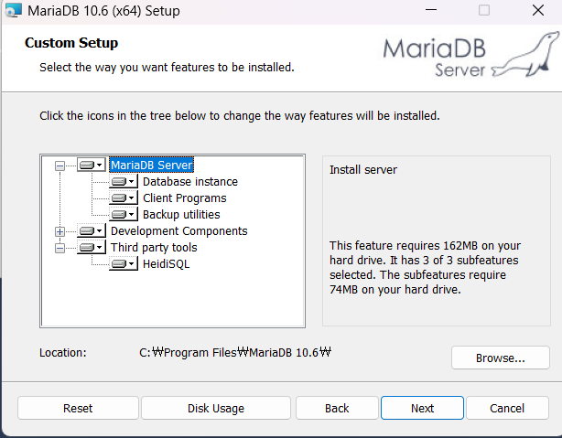Select Third party tools in tree

click(154, 248)
